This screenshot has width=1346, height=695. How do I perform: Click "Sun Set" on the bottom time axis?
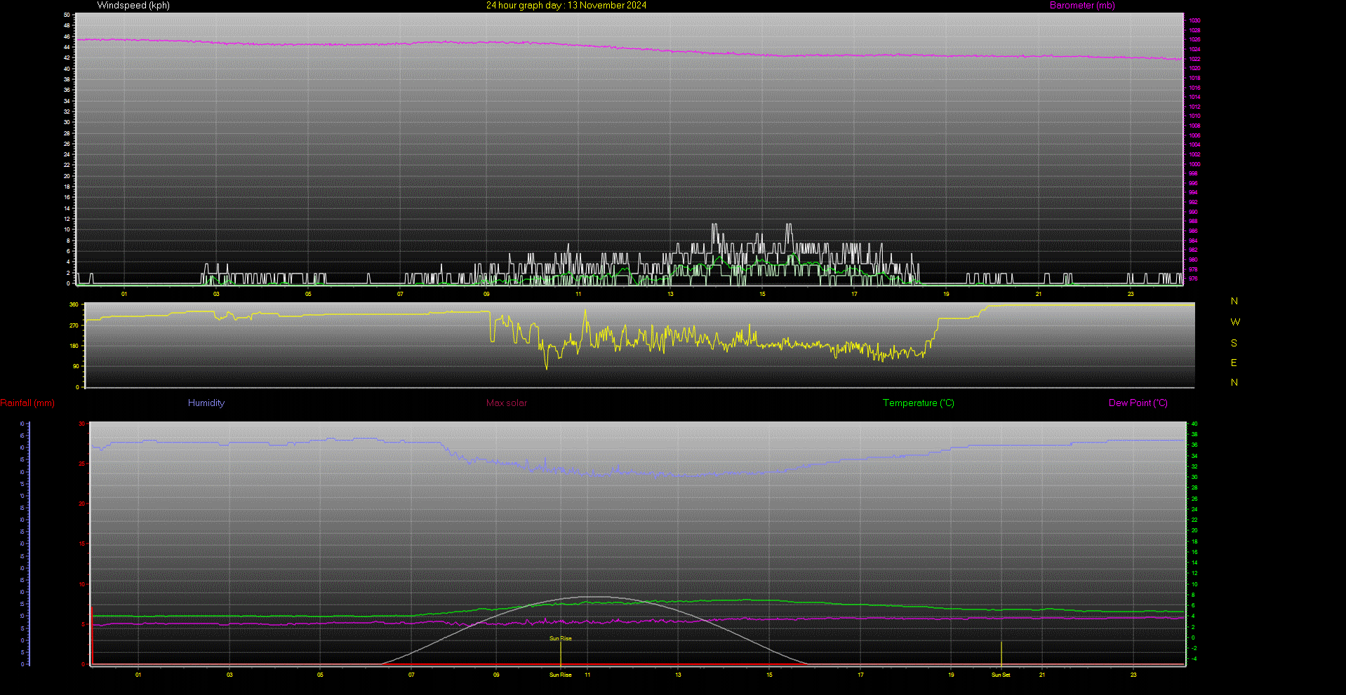coord(1001,675)
